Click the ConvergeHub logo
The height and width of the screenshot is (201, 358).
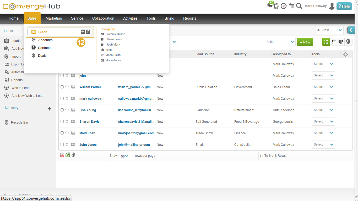click(x=31, y=6)
